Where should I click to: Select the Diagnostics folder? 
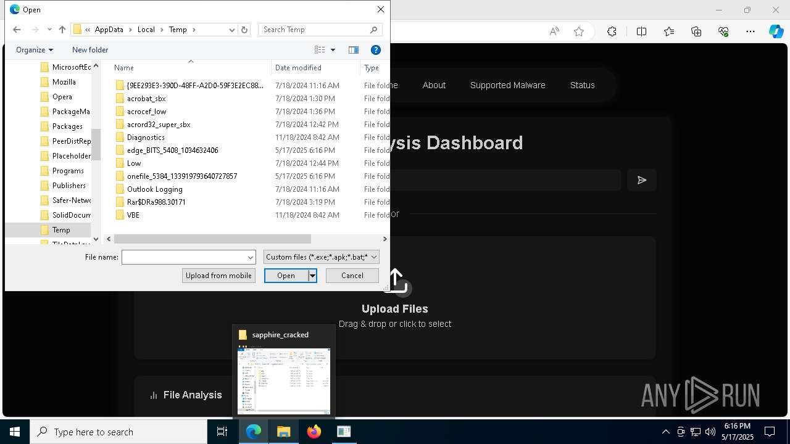click(x=146, y=138)
